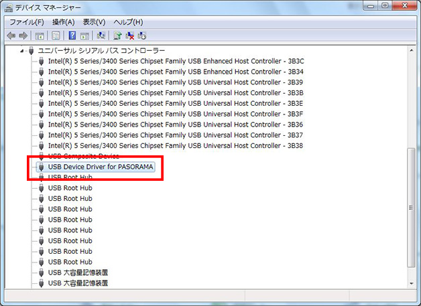The image size is (421, 306).
Task: Click the blue Help question mark icon
Action: (x=72, y=35)
